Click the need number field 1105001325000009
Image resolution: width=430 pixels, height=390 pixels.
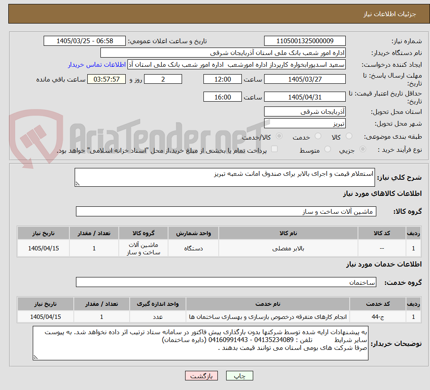click(305, 41)
